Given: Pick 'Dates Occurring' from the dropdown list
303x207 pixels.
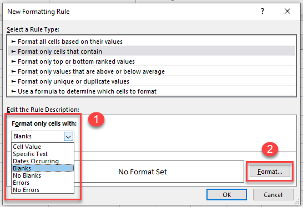Looking at the screenshot, I should 43,161.
